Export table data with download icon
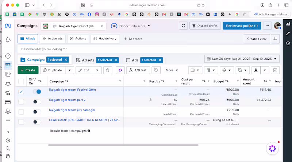The image size is (292, 162). 256,70
